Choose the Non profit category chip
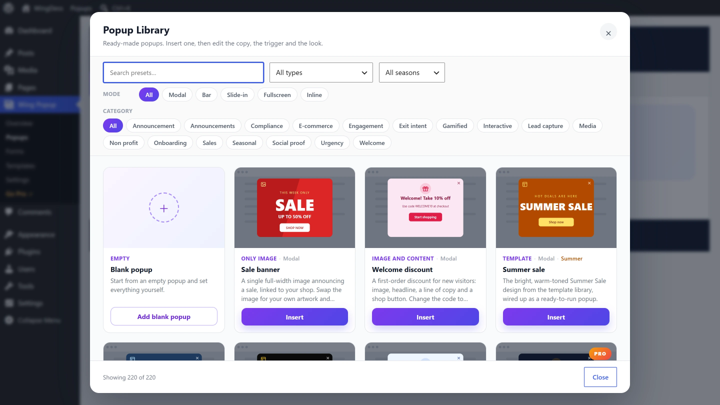 [x=123, y=142]
